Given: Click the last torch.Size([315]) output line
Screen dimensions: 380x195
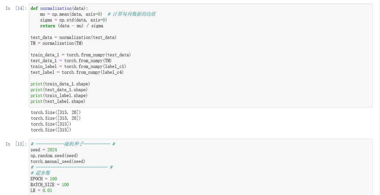Looking at the screenshot, I should click(x=51, y=130).
